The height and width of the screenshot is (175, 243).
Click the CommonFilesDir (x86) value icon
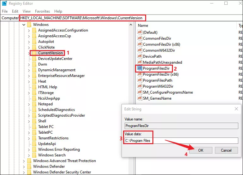point(139,44)
